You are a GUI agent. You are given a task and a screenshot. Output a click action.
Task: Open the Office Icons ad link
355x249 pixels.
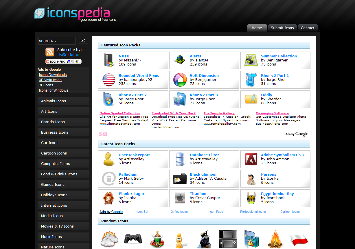click(x=179, y=212)
